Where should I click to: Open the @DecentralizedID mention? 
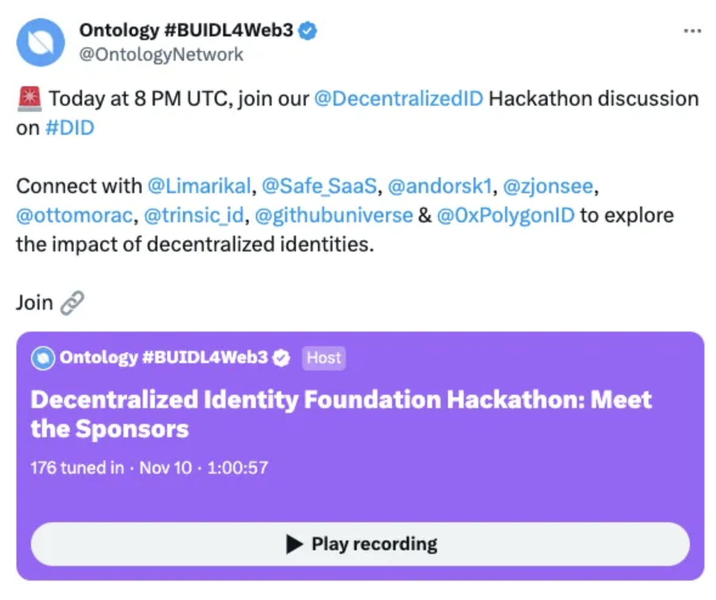tap(399, 99)
